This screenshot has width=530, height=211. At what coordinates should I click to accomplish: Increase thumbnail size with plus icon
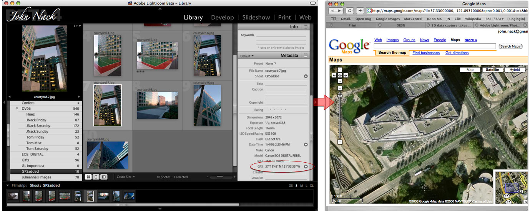pyautogui.click(x=234, y=177)
